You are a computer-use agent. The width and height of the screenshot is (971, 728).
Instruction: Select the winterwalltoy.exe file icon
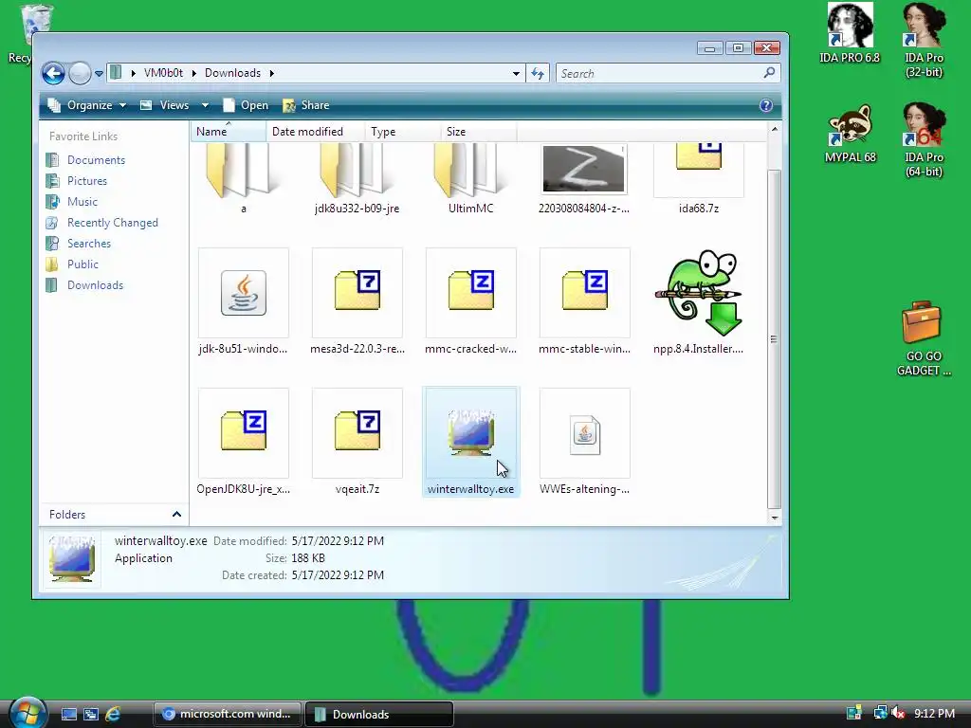click(470, 432)
